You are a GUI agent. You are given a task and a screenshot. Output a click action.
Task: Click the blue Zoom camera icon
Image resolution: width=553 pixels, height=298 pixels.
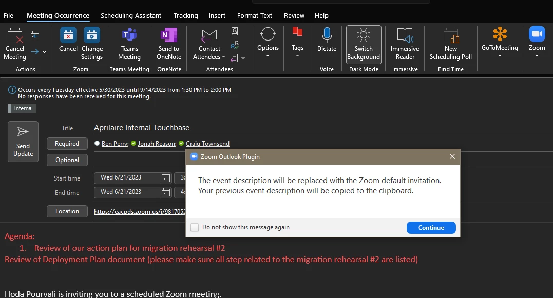(x=537, y=34)
